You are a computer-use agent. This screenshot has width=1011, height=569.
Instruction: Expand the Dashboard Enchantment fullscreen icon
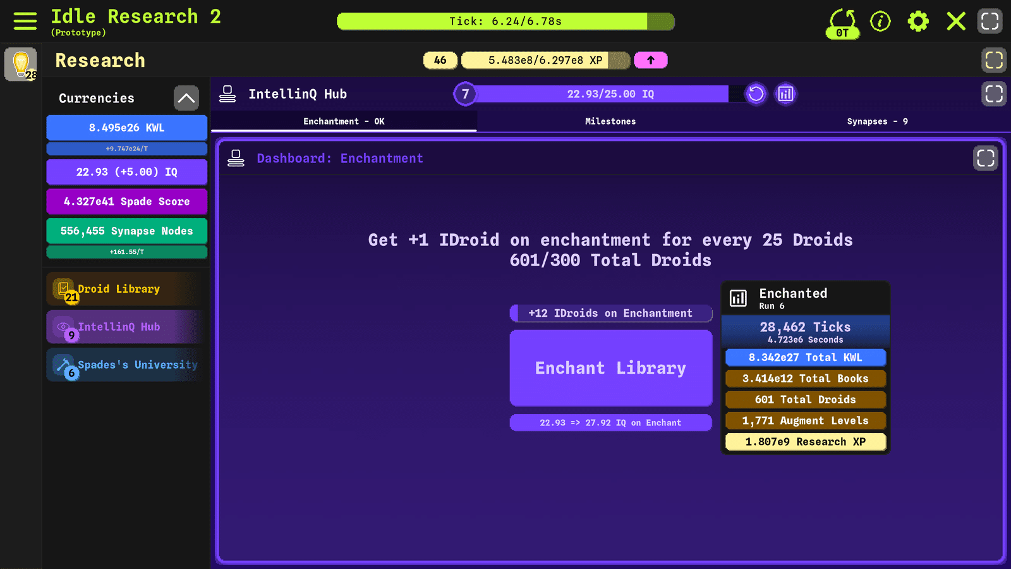click(x=986, y=158)
